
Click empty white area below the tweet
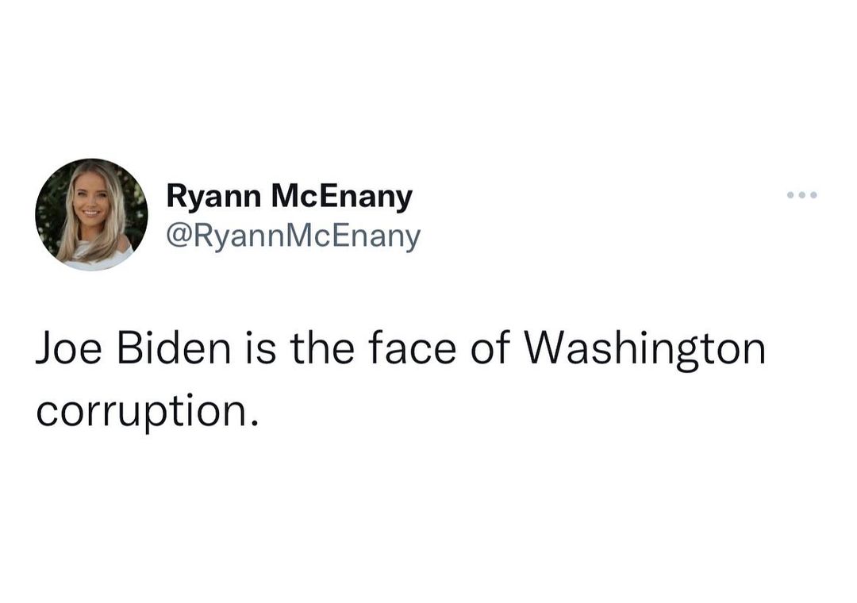(x=428, y=524)
